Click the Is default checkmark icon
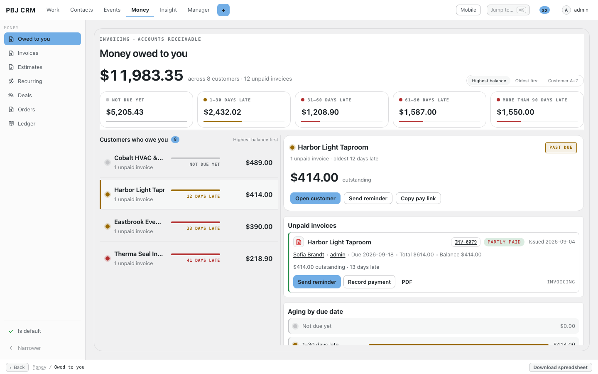Image resolution: width=598 pixels, height=374 pixels. pos(11,331)
